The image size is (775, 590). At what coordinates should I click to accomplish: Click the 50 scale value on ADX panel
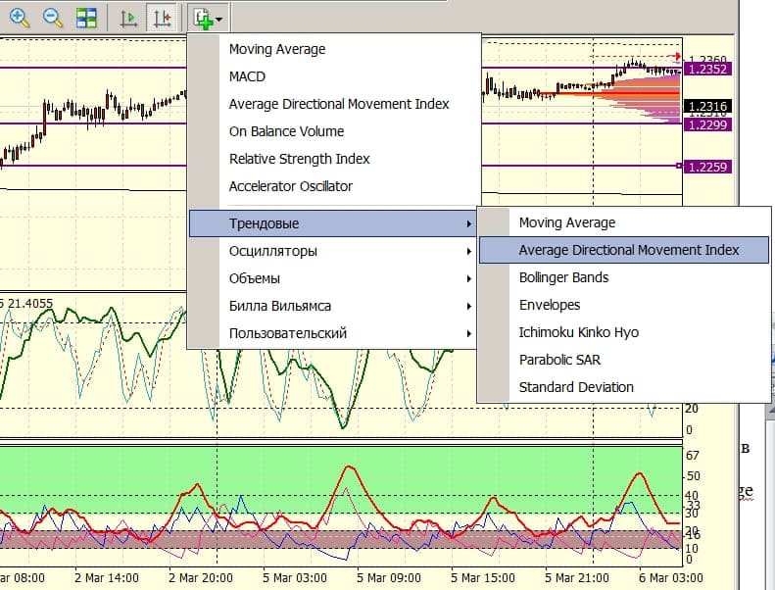[693, 476]
